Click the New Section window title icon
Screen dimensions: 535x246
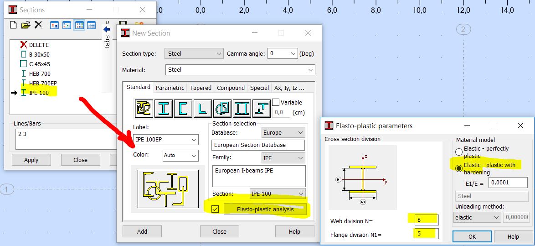pyautogui.click(x=125, y=33)
